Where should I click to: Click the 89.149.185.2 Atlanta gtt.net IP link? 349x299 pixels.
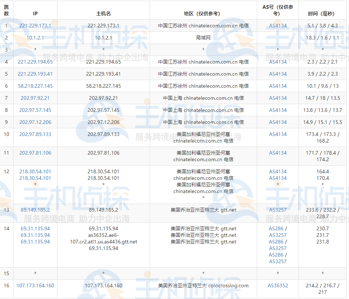click(35, 210)
